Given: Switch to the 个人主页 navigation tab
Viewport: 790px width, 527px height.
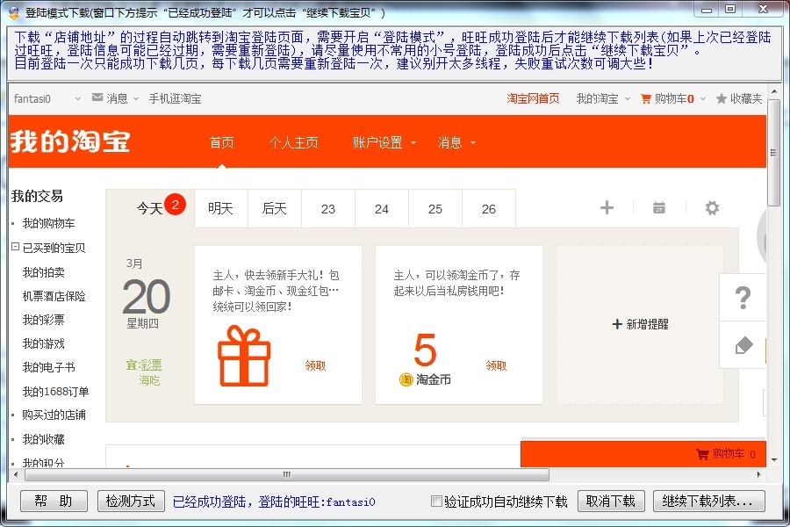Looking at the screenshot, I should point(293,142).
